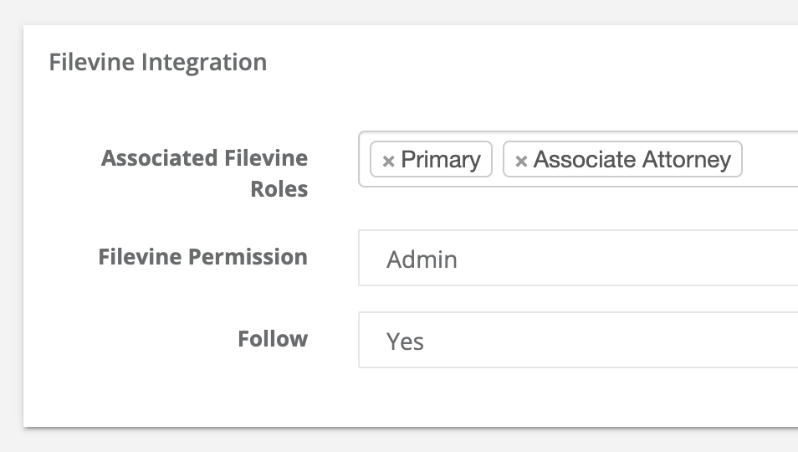The width and height of the screenshot is (798, 452).
Task: Click the Admin value text
Action: (x=422, y=259)
